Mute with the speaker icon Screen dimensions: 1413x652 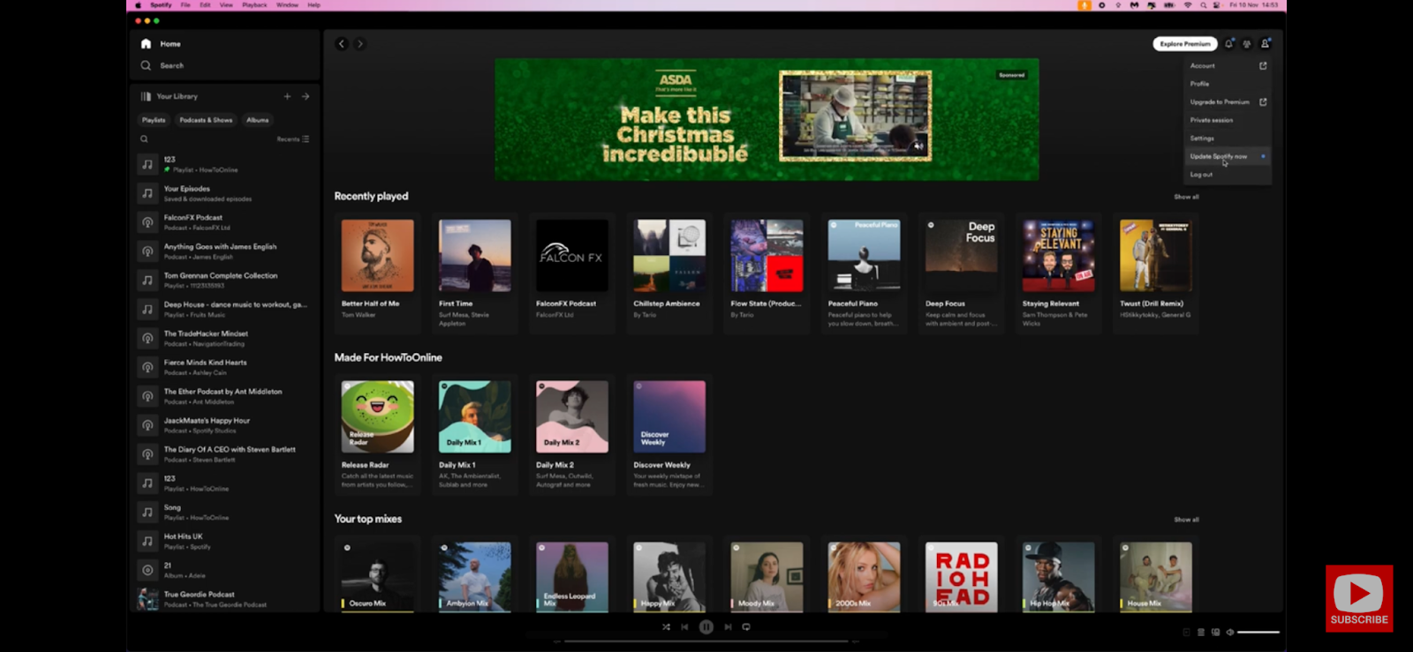coord(1229,633)
